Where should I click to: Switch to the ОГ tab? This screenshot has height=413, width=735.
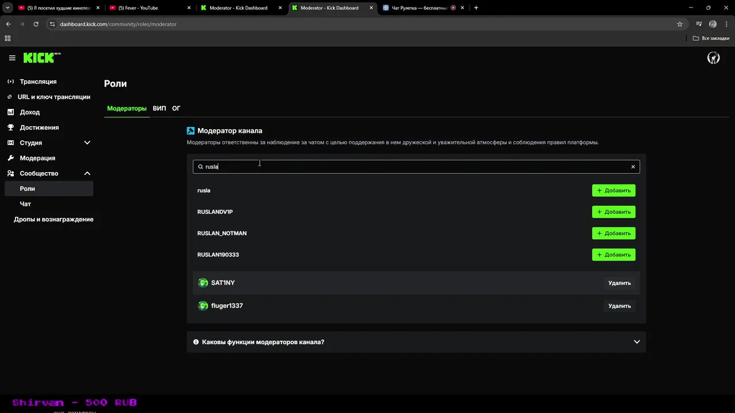(176, 108)
